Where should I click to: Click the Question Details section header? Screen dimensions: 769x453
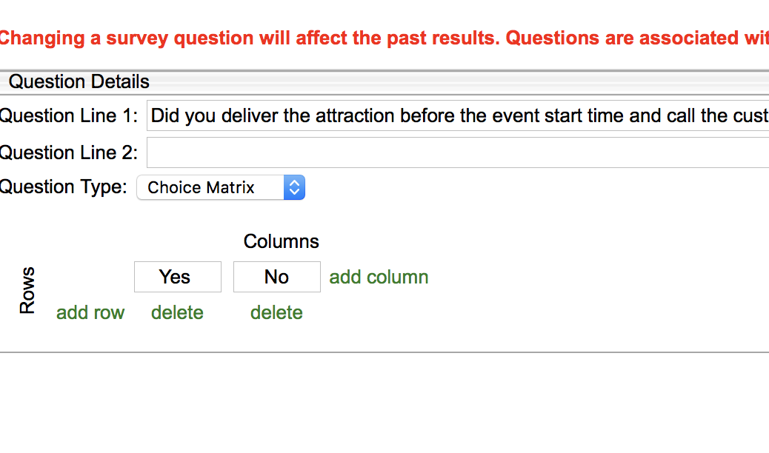point(79,81)
